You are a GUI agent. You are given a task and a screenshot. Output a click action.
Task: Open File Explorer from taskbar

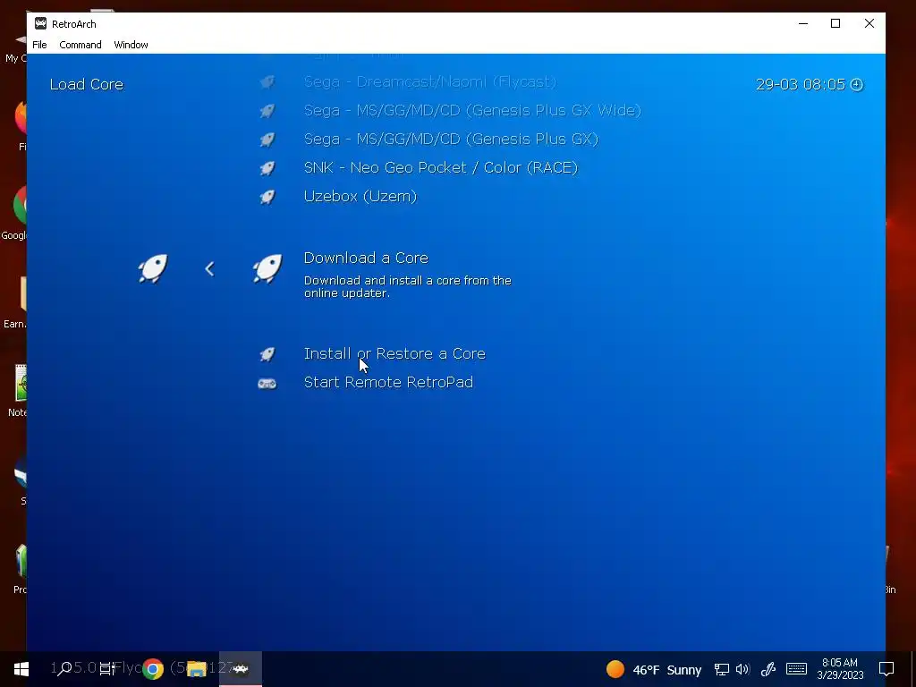[196, 669]
